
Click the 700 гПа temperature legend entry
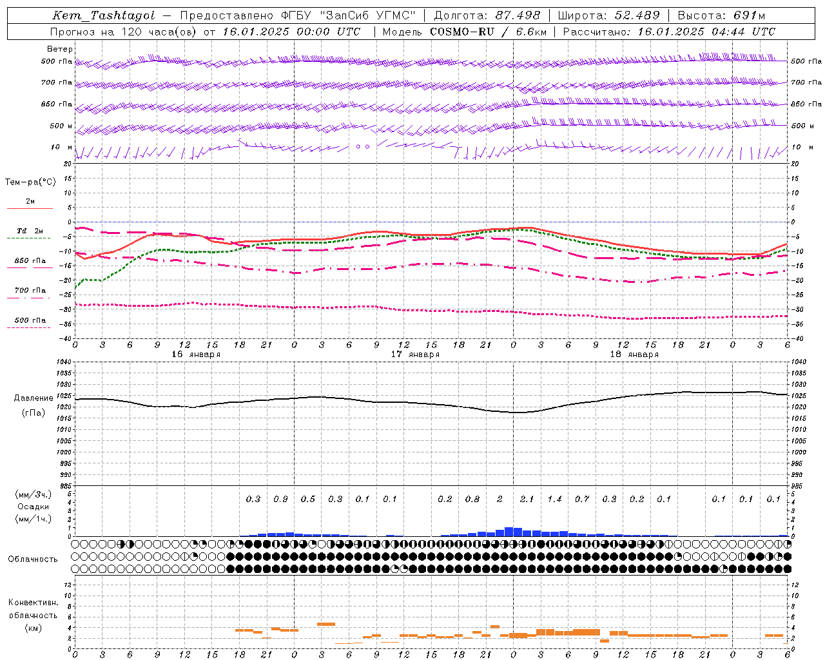click(x=30, y=291)
